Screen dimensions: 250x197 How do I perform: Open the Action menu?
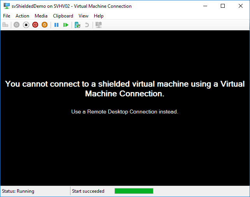(22, 16)
